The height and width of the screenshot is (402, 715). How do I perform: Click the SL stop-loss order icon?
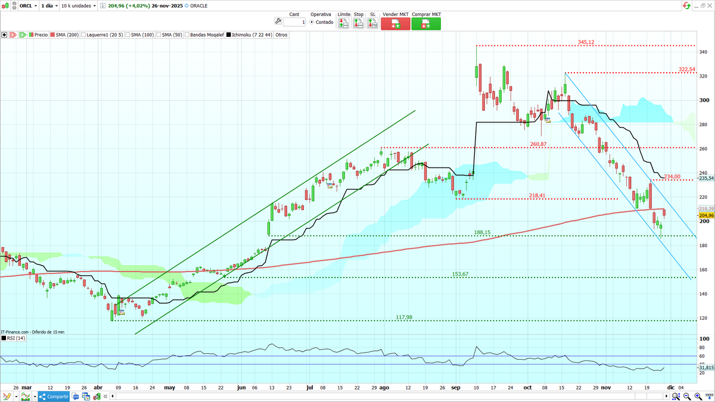coord(372,23)
